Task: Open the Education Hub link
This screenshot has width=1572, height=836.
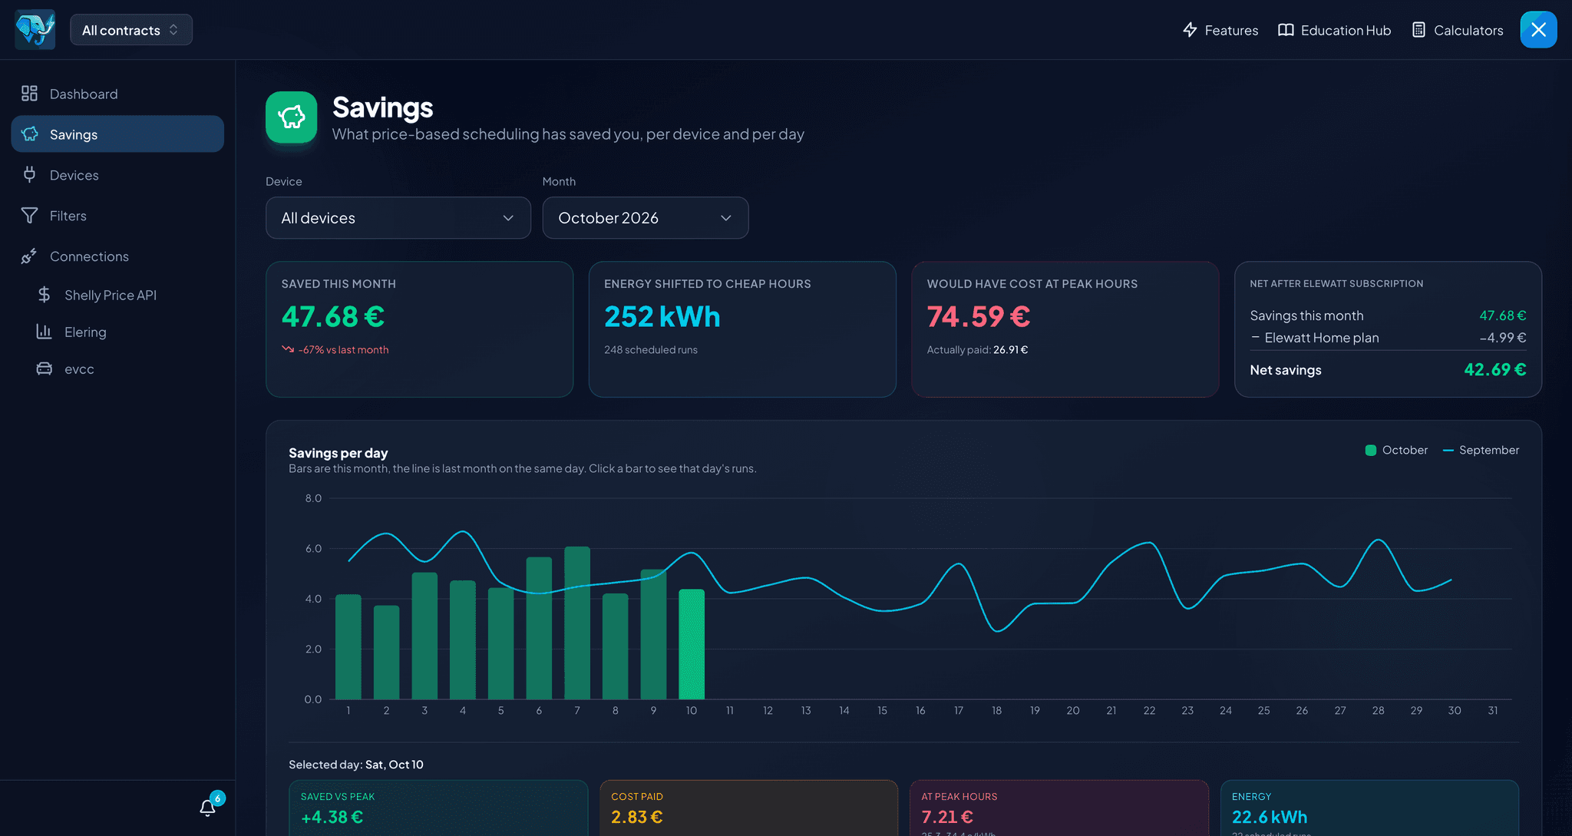Action: (1334, 30)
